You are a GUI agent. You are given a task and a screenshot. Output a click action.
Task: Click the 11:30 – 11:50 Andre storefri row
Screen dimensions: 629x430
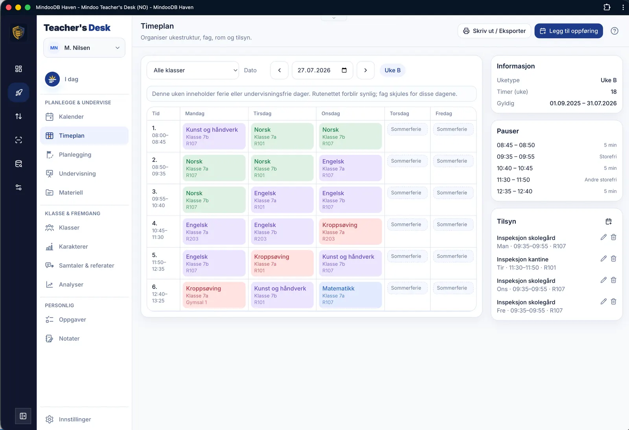pos(557,180)
